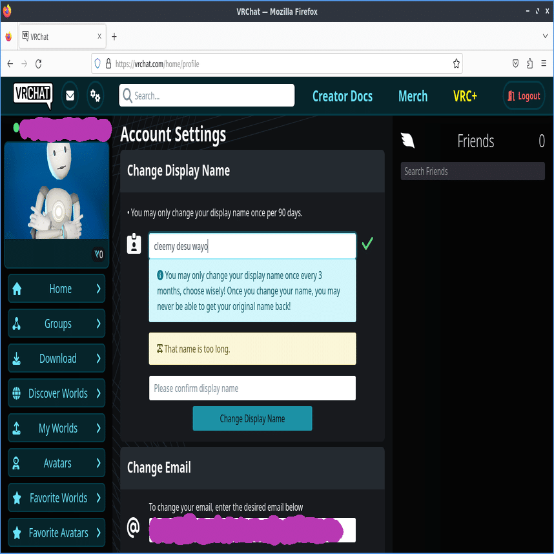
Task: Click the Logout button
Action: (x=524, y=96)
